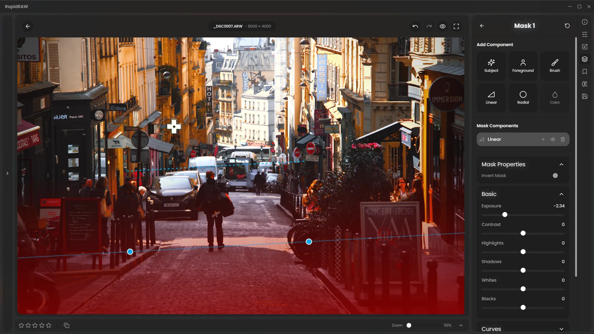Collapse the Mask Properties section

point(561,164)
